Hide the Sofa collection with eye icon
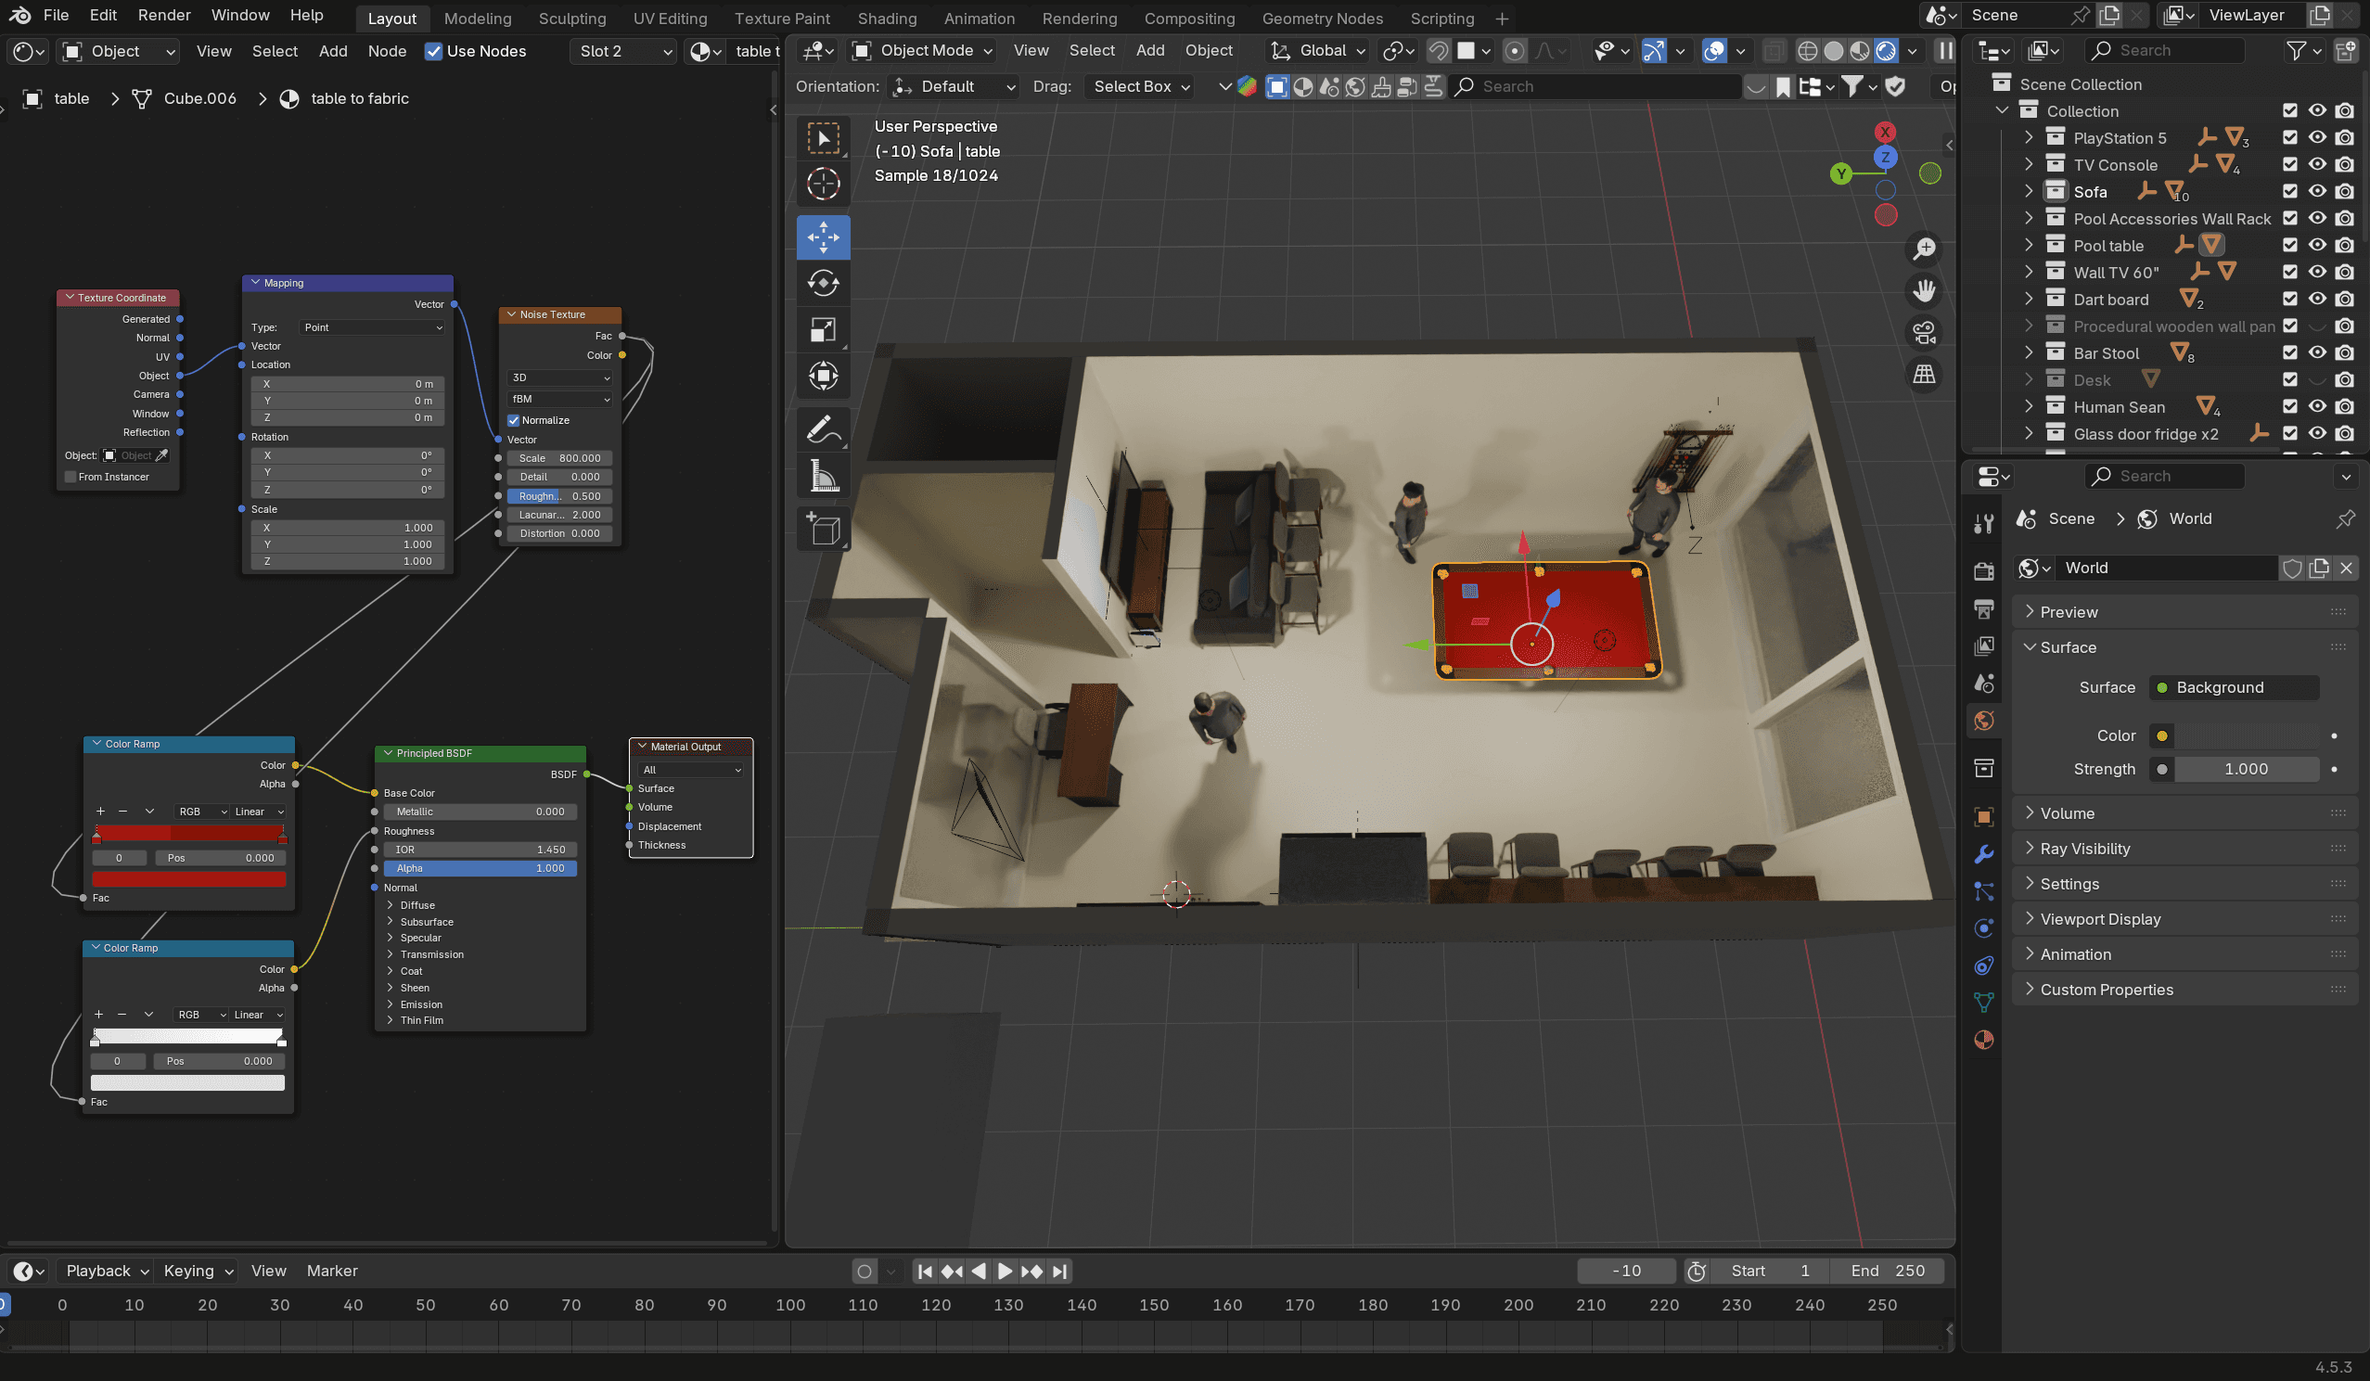 [2317, 192]
